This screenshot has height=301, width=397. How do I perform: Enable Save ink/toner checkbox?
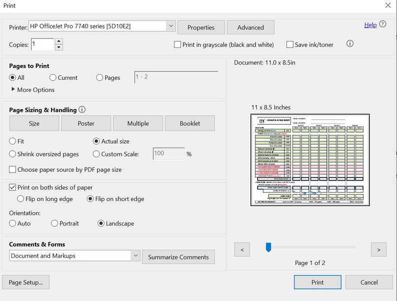click(x=289, y=45)
